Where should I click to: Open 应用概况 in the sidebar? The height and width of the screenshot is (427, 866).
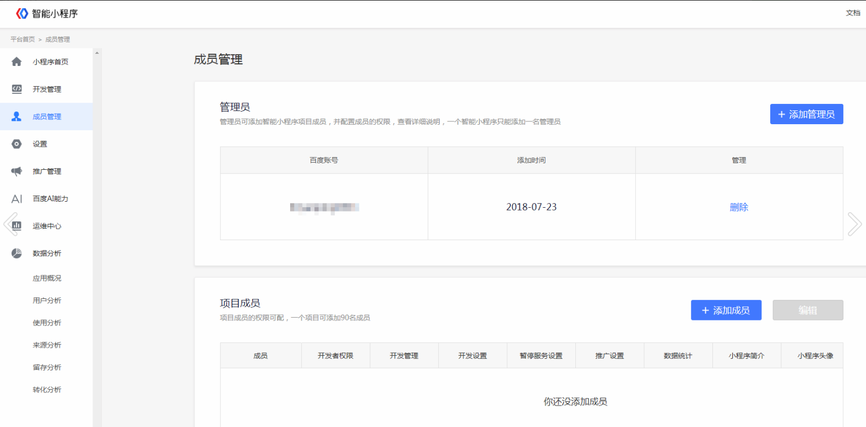(47, 278)
